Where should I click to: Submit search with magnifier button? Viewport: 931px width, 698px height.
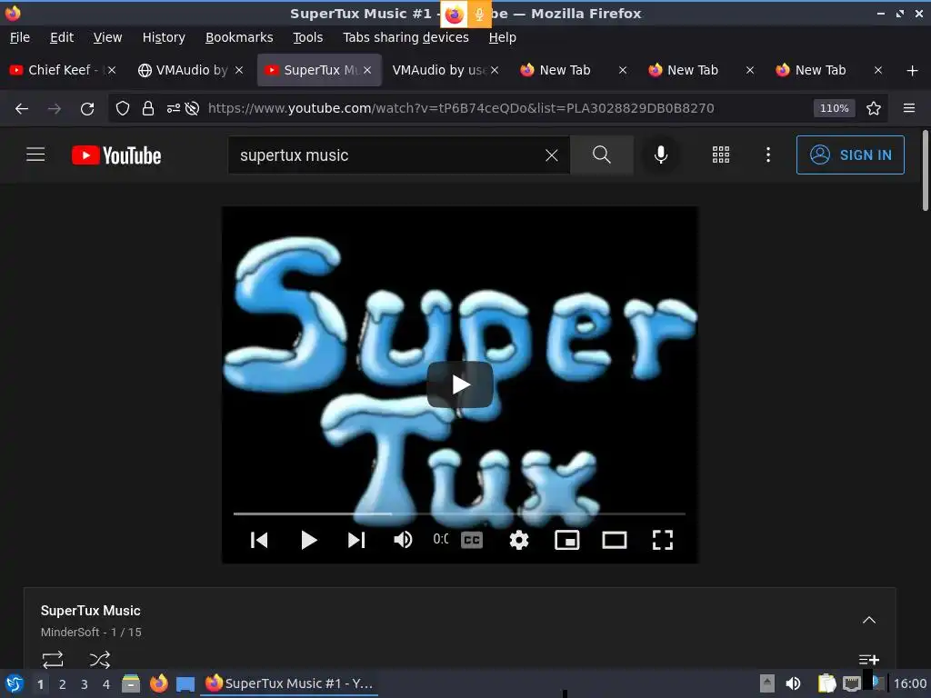pos(602,155)
